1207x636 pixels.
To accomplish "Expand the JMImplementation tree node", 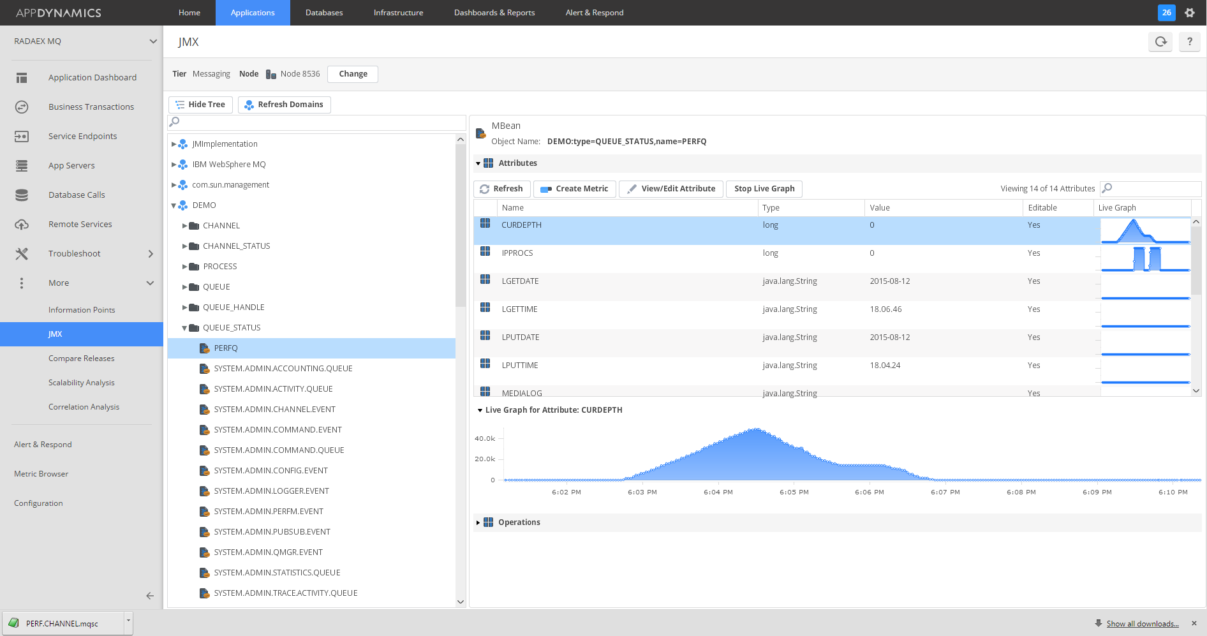I will pos(174,144).
